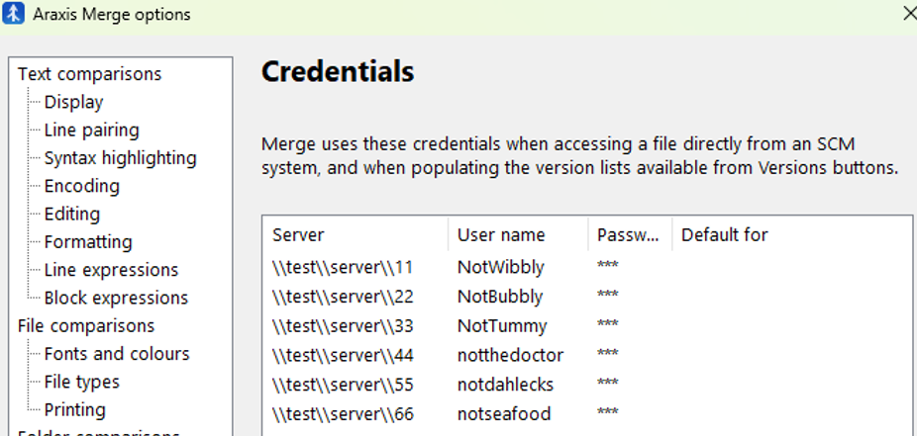Click the notdahlecks user name cell
917x436 pixels.
tap(505, 385)
